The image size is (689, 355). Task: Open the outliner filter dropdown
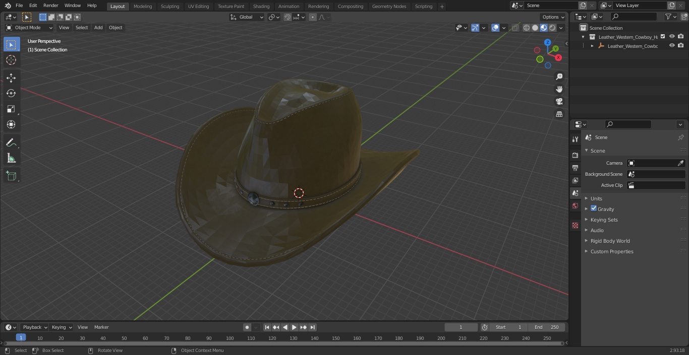[x=671, y=17]
